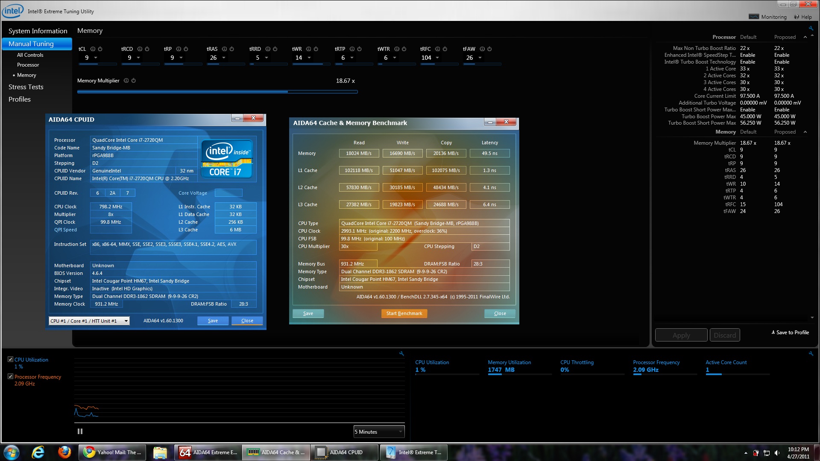Open the Stress Tests section
The image size is (820, 461).
click(x=26, y=87)
